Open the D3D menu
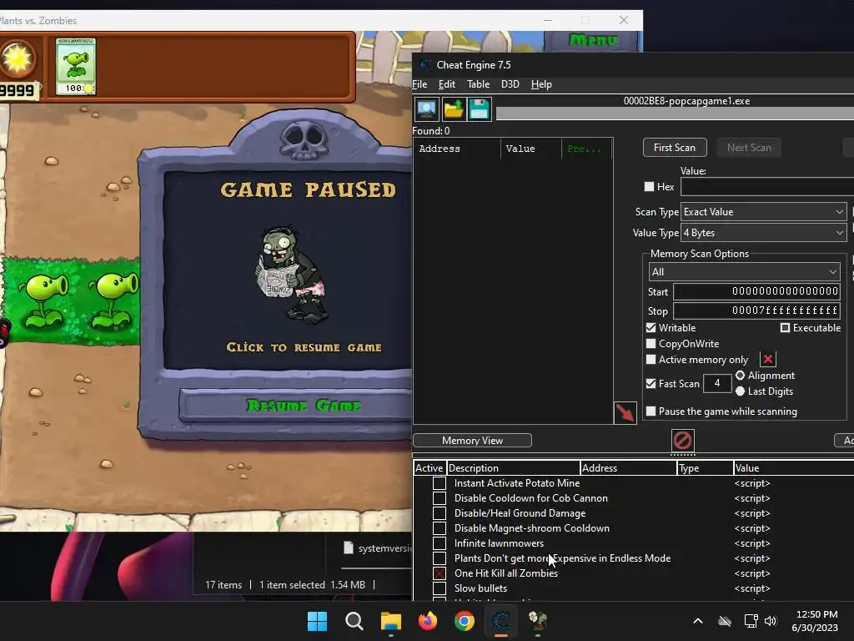 pos(510,84)
